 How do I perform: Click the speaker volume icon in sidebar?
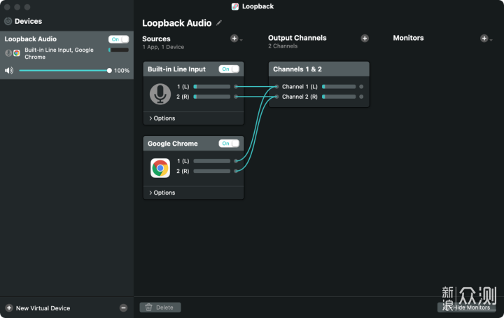coord(9,71)
